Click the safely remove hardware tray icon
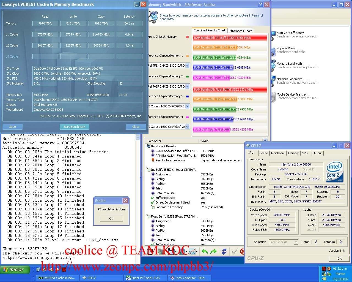 pos(329,274)
